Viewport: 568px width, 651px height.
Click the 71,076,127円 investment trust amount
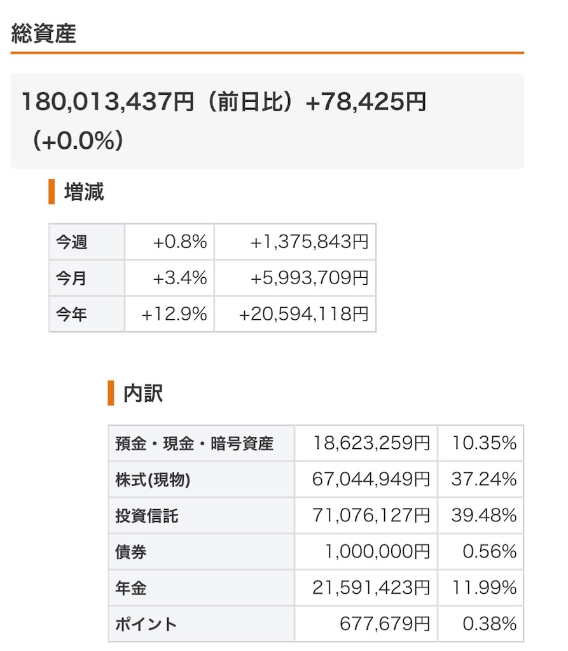pos(371,516)
